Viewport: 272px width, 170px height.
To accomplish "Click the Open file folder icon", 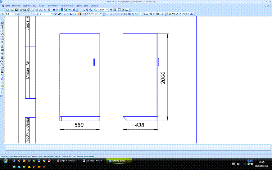I will tap(12, 9).
